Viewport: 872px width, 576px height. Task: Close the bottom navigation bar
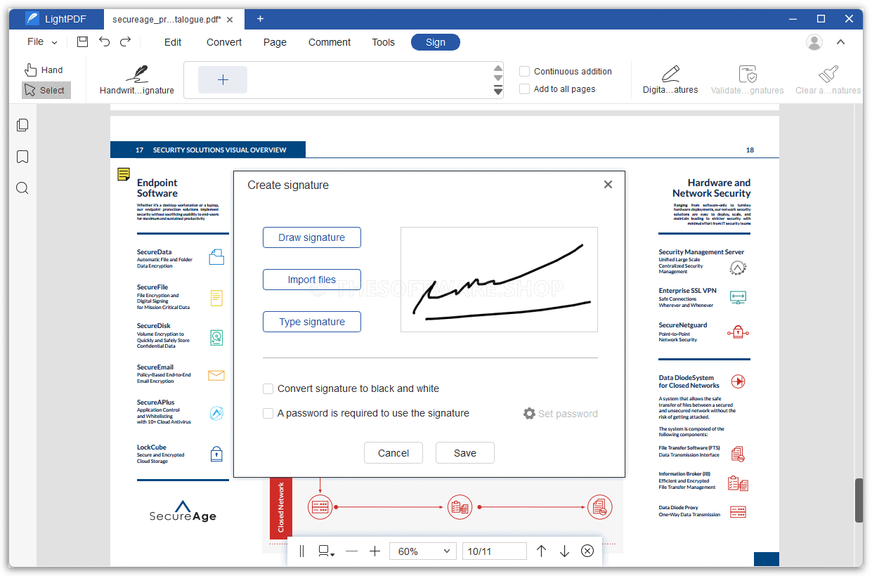click(587, 551)
